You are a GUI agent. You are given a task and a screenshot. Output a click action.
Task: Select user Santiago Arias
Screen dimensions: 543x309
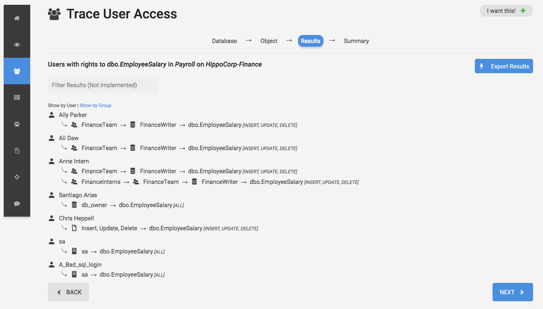[78, 195]
